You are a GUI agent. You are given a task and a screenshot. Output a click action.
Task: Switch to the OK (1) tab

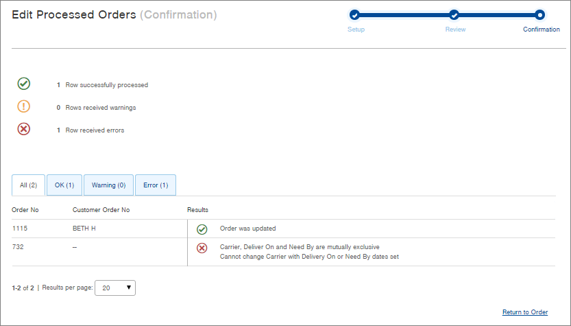tap(64, 185)
